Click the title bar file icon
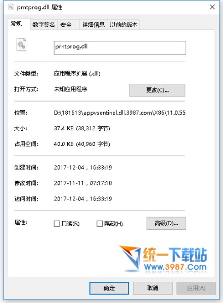This screenshot has height=303, width=223. coord(11,7)
